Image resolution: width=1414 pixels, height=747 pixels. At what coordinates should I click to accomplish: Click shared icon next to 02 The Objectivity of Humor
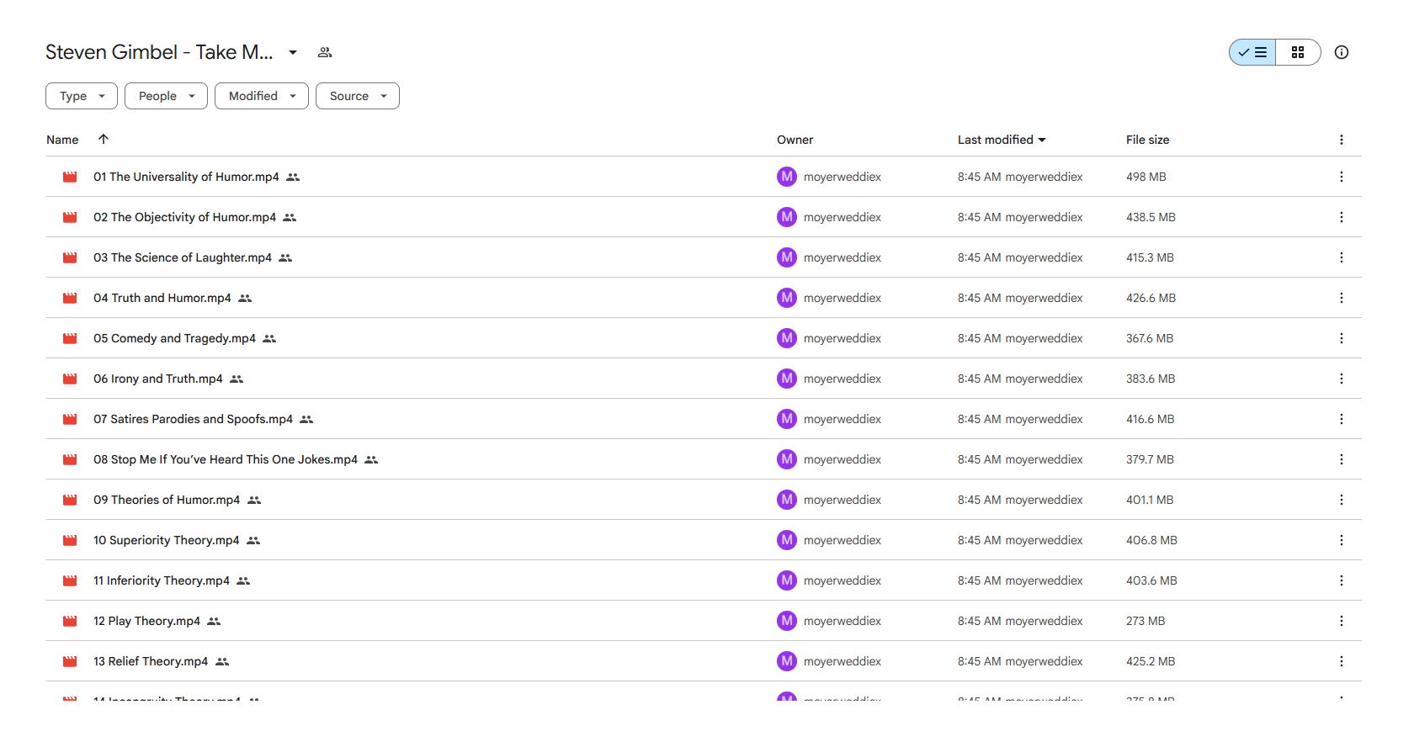pyautogui.click(x=290, y=217)
